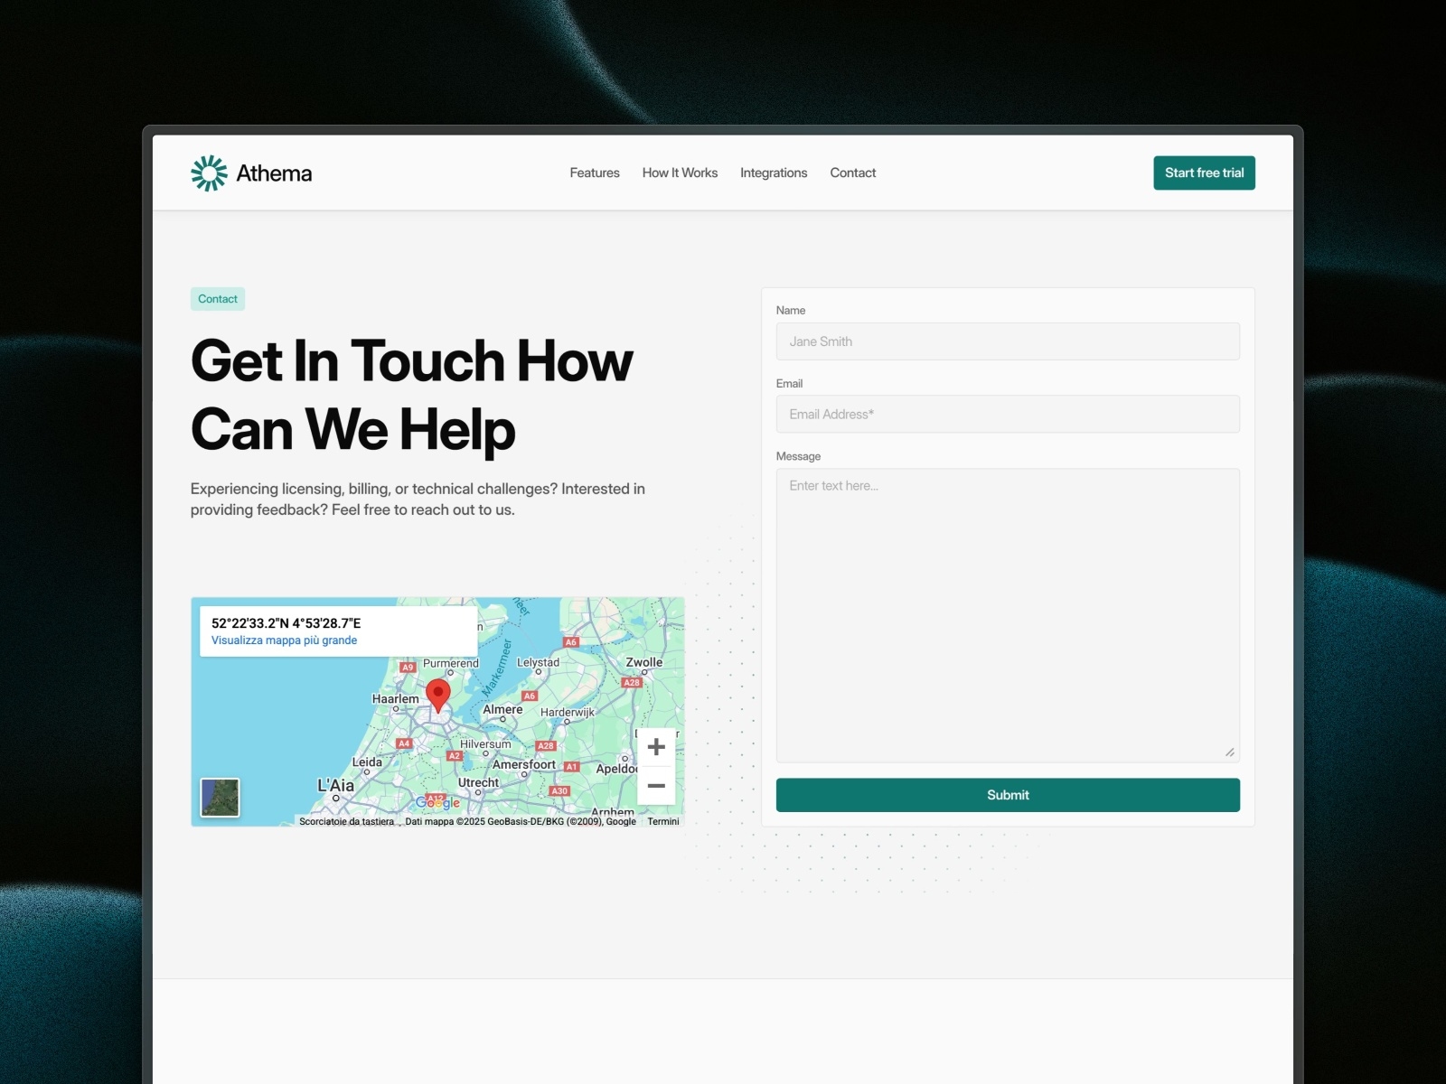Open Visualizza mappa più grande link

[x=284, y=640]
